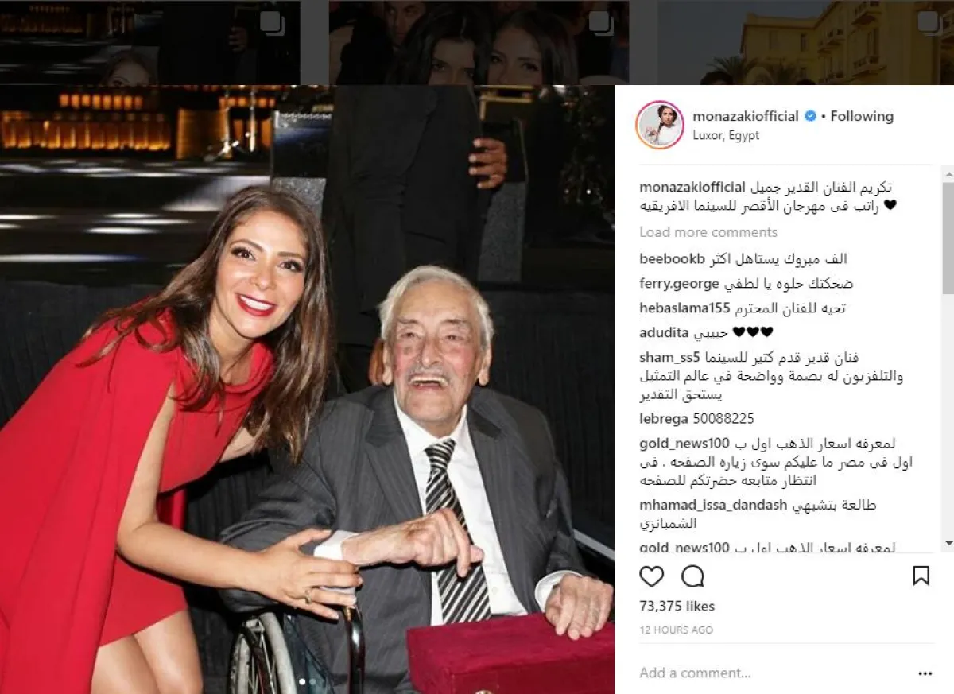This screenshot has height=694, width=954.
Task: Click the comments scrollbar up arrow
Action: pyautogui.click(x=948, y=173)
